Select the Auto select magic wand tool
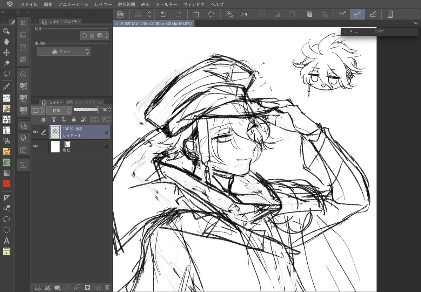The image size is (421, 292). [6, 63]
